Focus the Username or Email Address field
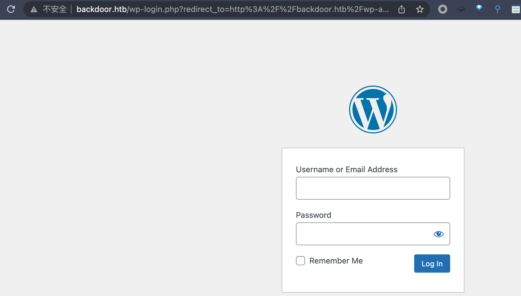The height and width of the screenshot is (296, 521). 373,188
